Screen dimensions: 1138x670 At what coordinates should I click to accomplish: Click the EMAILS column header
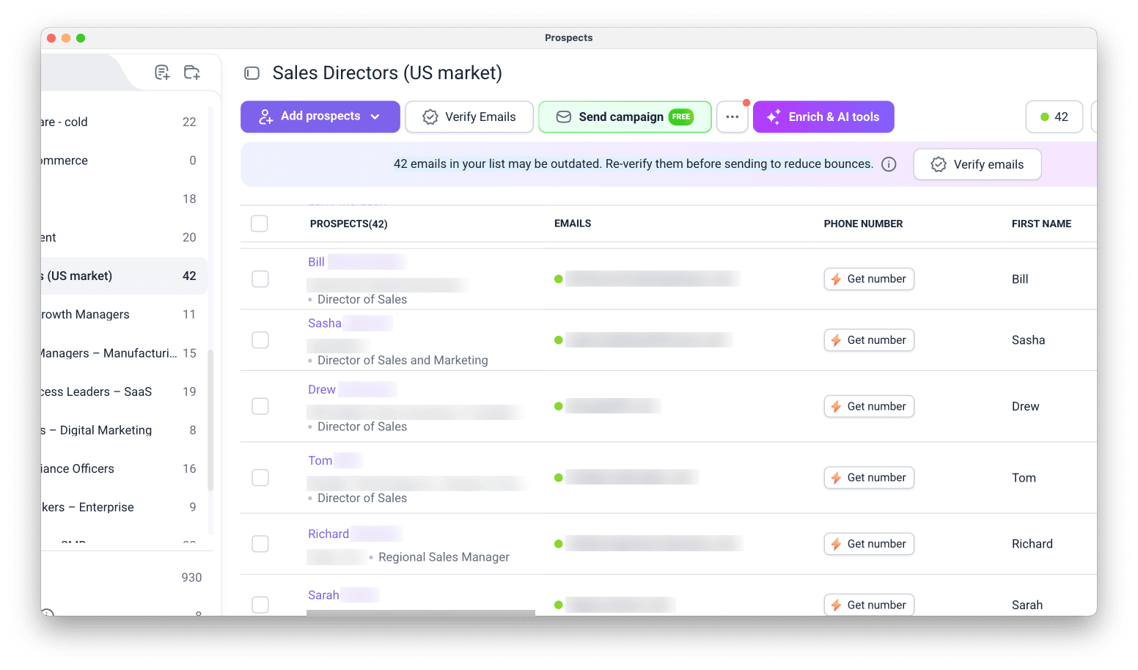tap(573, 224)
